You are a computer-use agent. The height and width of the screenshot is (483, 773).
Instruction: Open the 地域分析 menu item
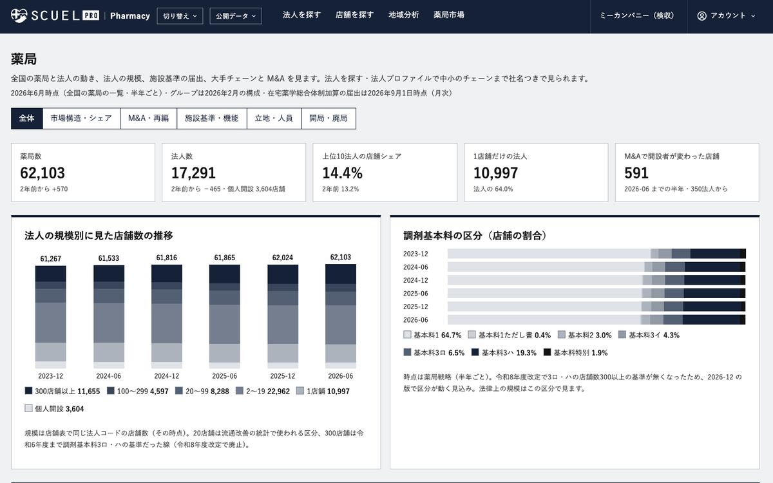[403, 15]
